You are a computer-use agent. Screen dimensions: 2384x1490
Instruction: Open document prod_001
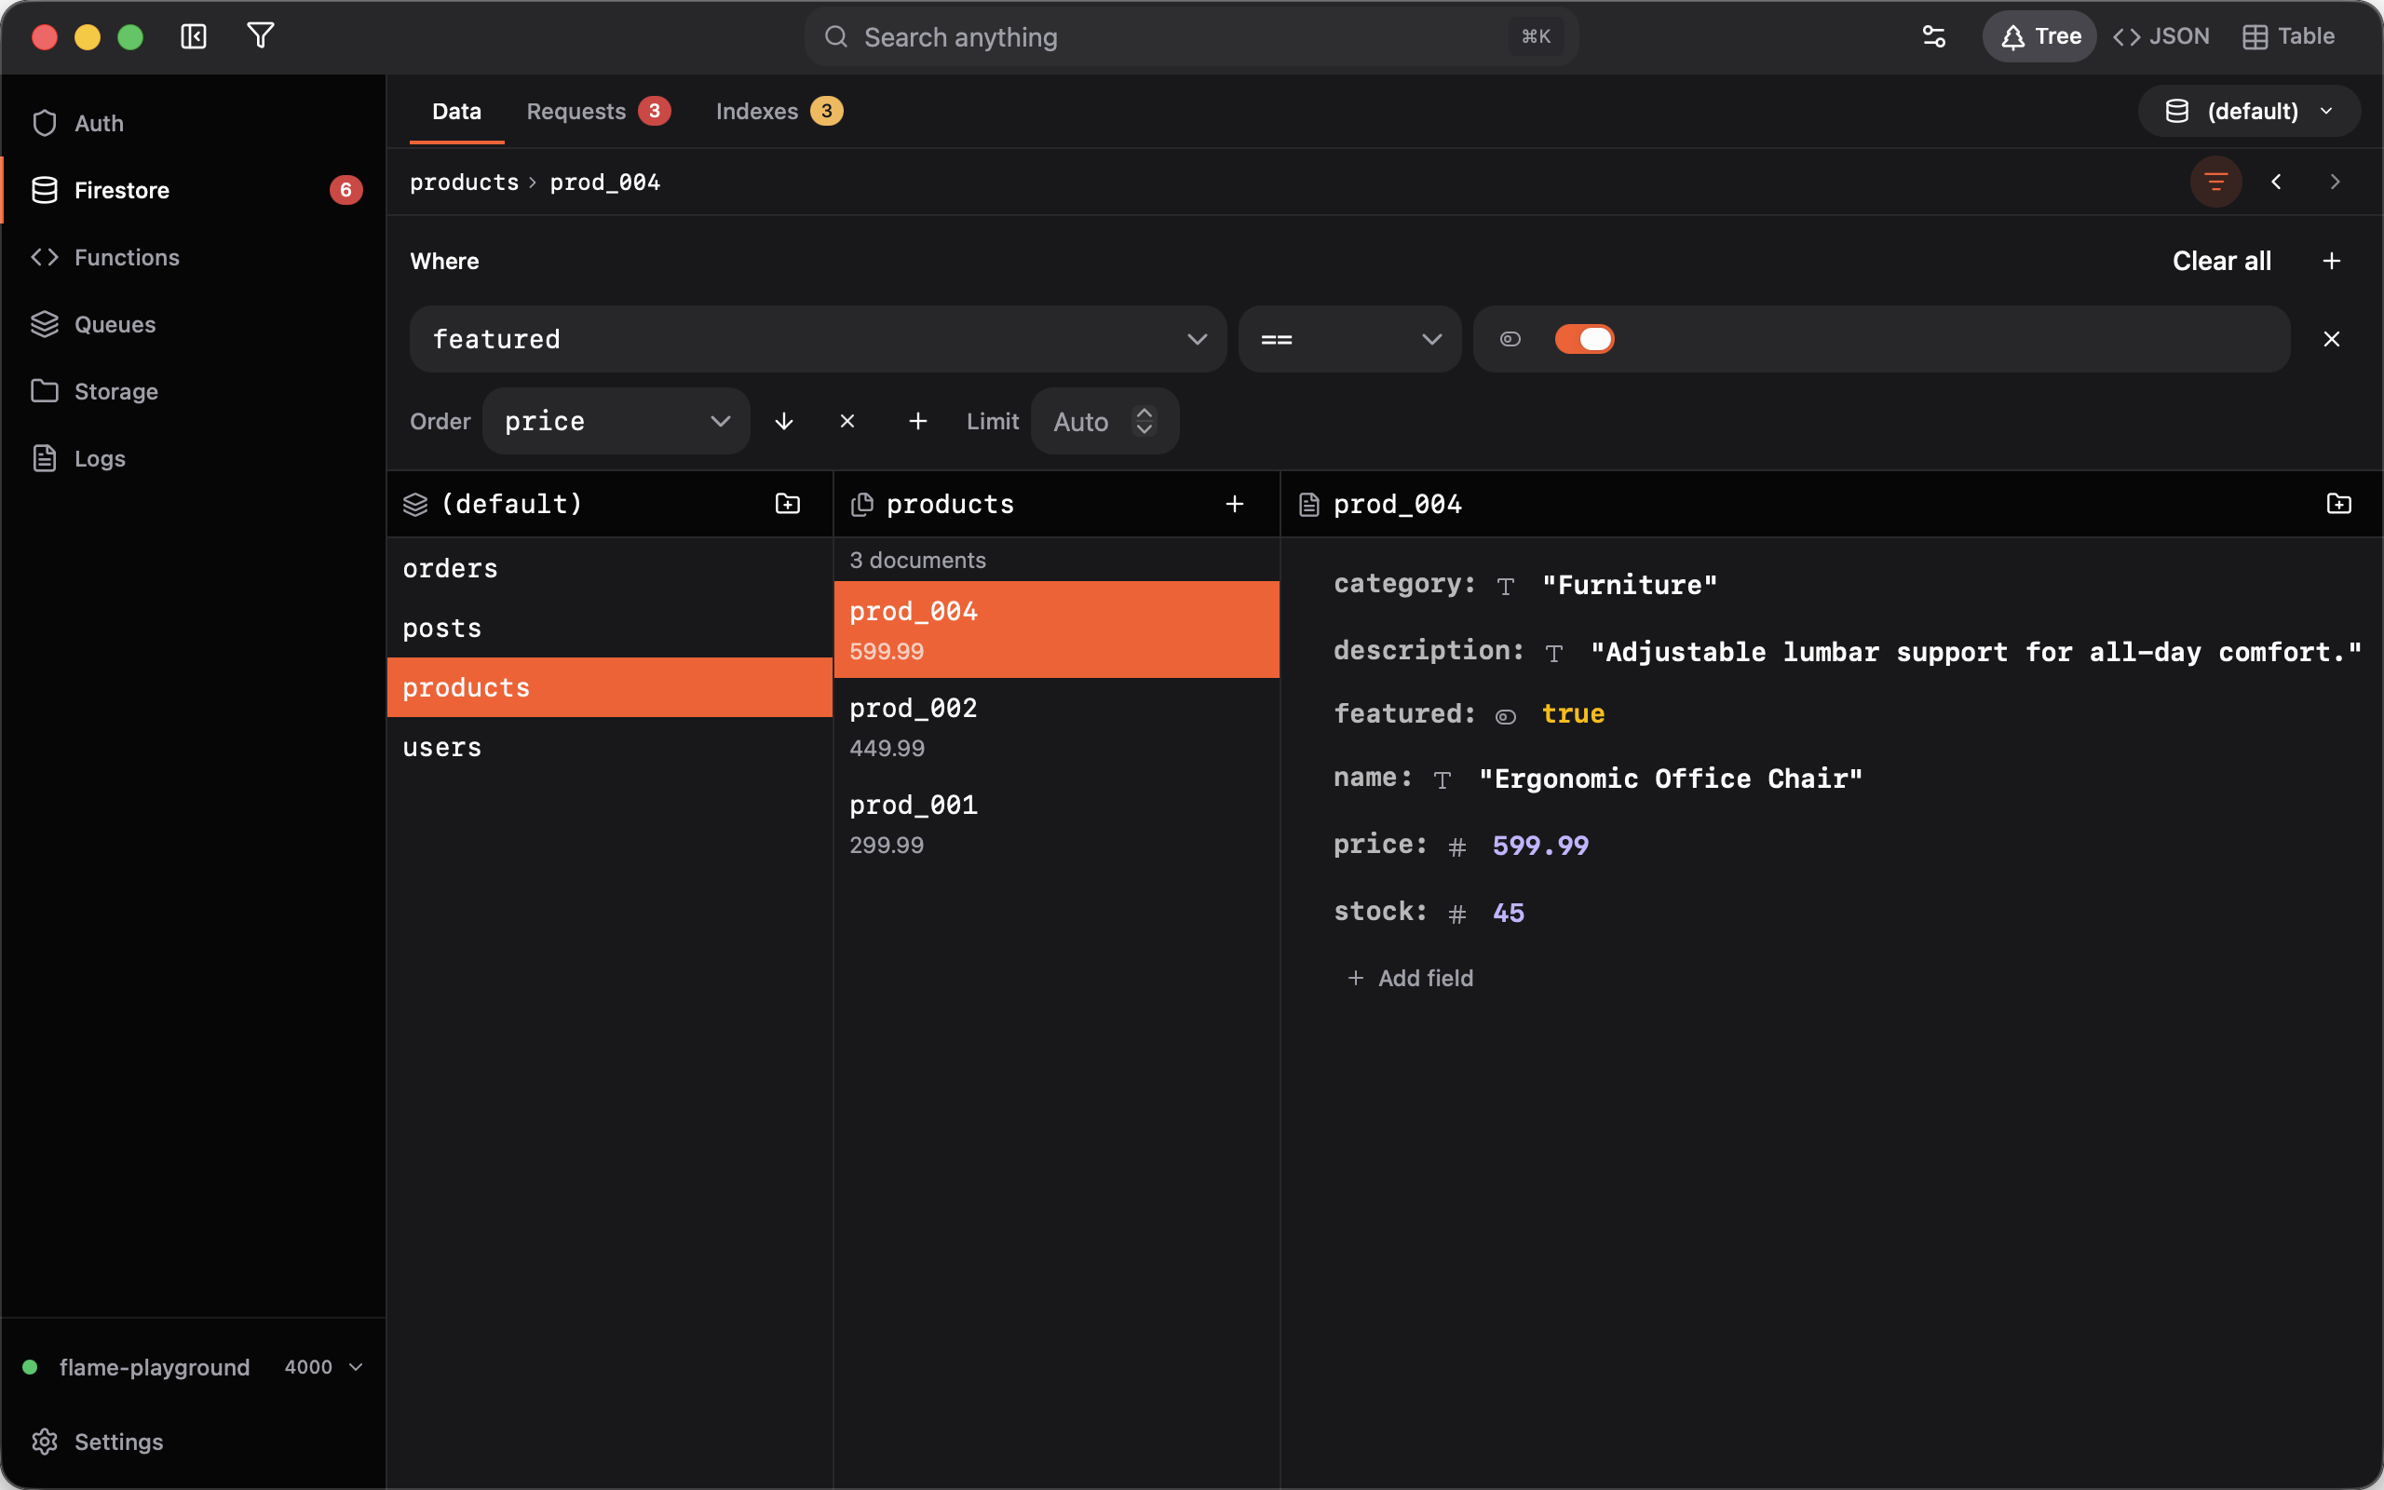point(1056,824)
